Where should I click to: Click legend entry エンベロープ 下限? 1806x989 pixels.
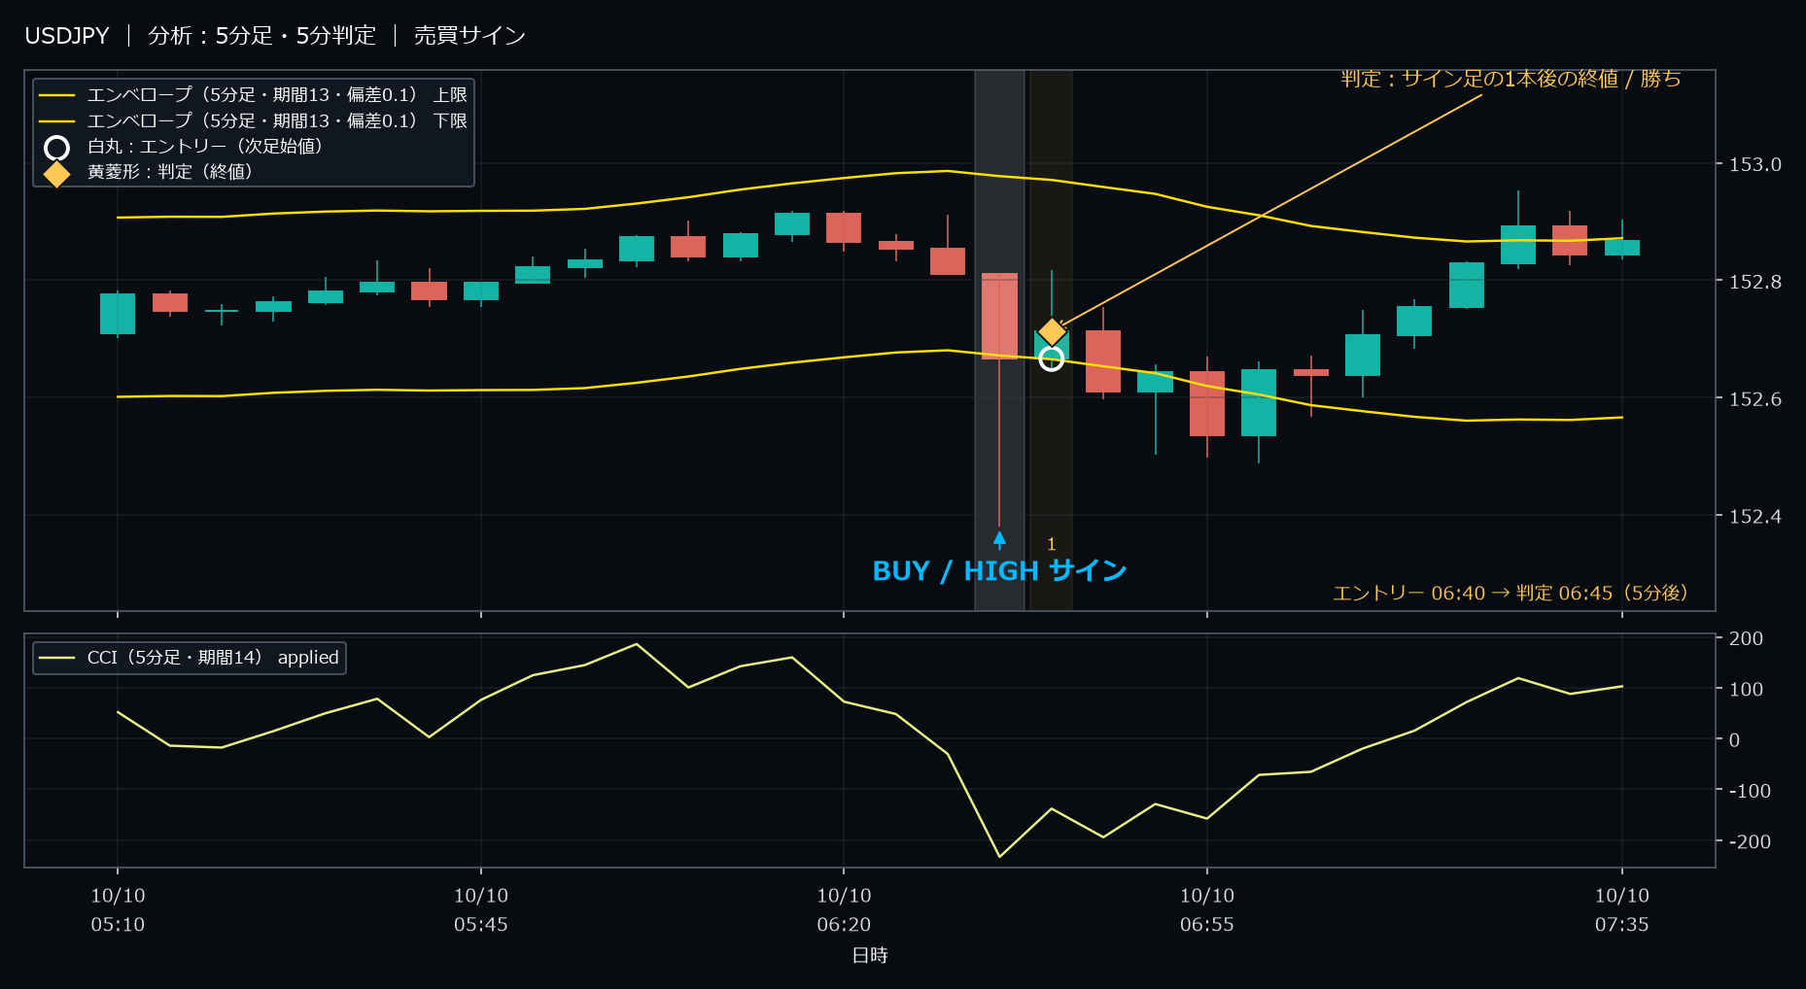point(253,120)
